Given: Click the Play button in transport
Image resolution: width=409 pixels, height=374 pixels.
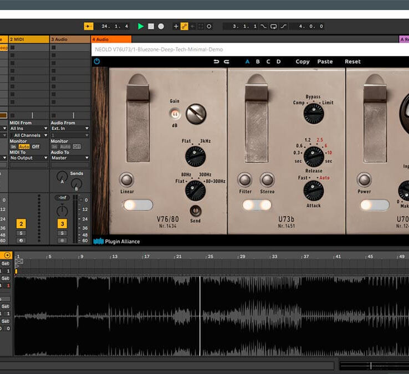Looking at the screenshot, I should [141, 27].
